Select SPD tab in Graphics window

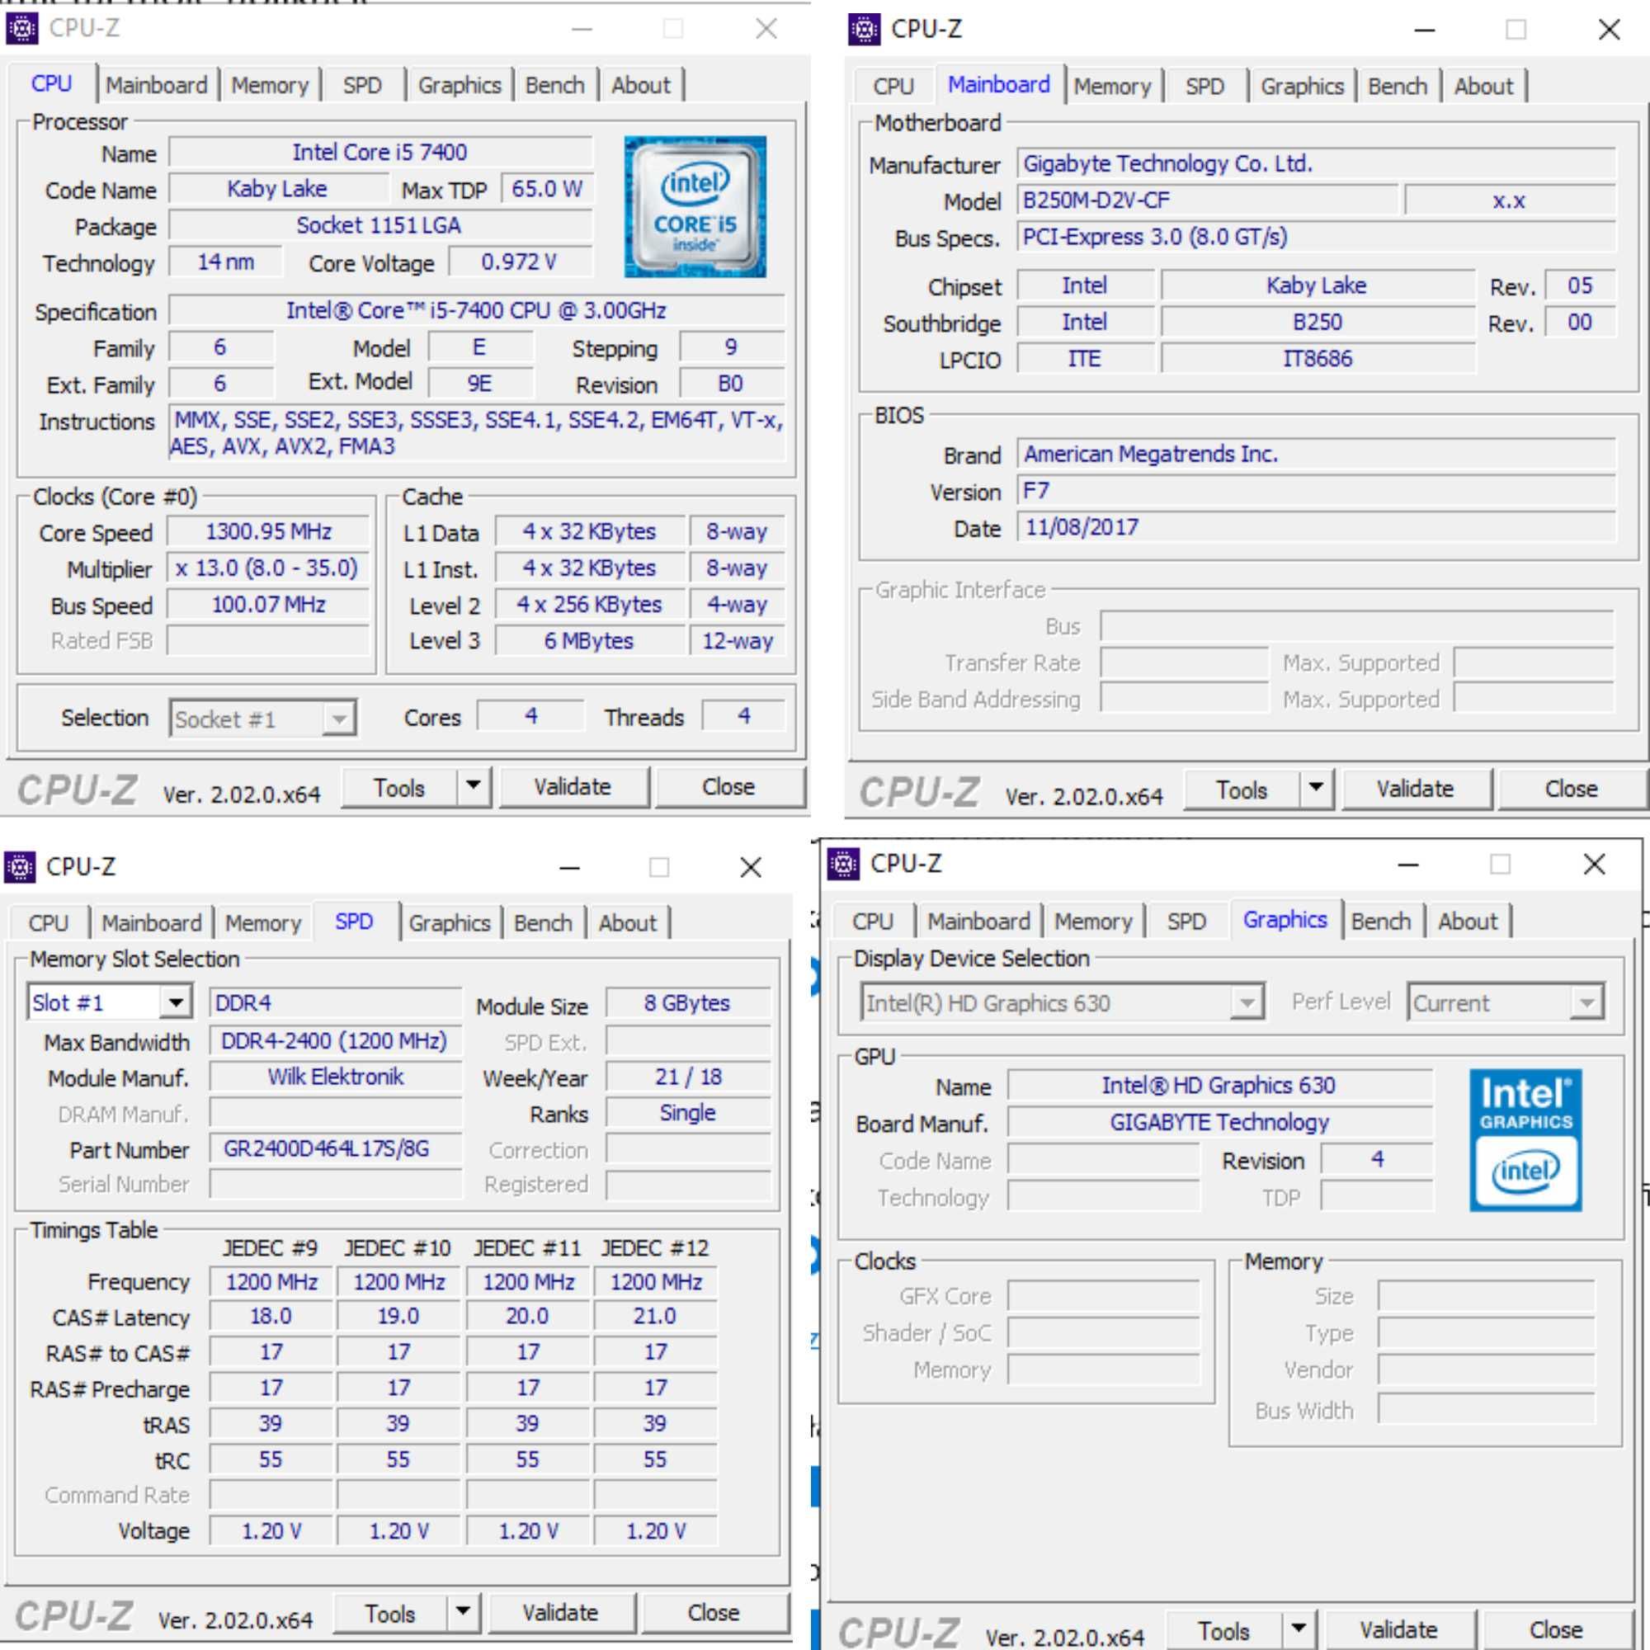(1186, 922)
